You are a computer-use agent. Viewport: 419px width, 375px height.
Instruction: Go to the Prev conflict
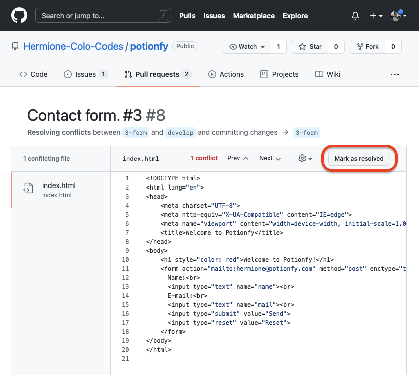point(238,158)
